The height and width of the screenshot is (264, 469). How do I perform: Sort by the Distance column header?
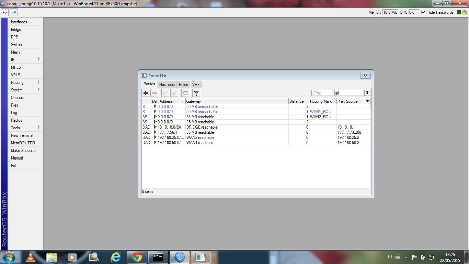(299, 101)
